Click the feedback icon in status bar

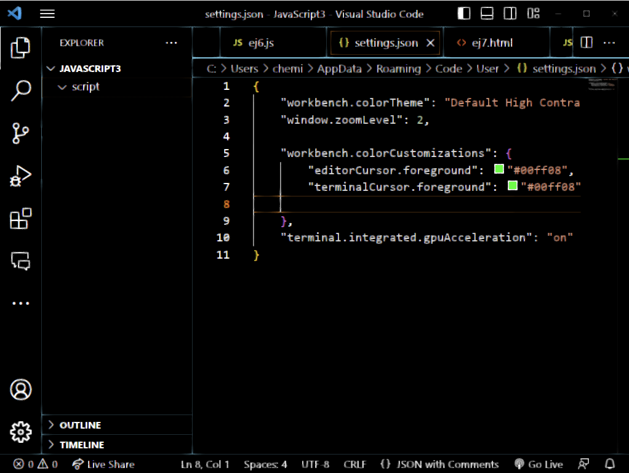(583, 464)
